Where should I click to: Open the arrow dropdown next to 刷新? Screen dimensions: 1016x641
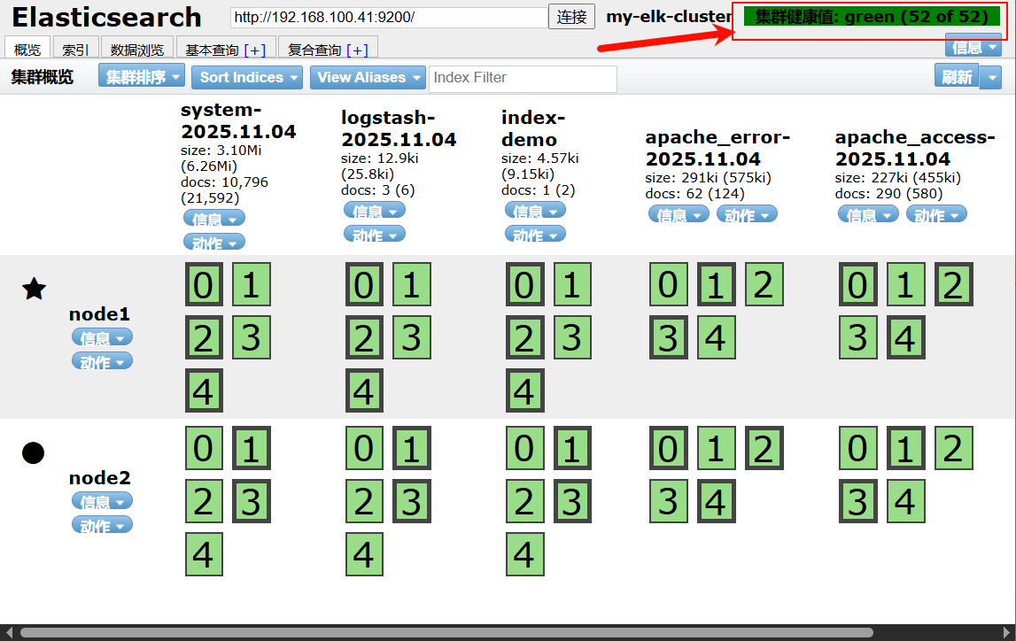[990, 77]
